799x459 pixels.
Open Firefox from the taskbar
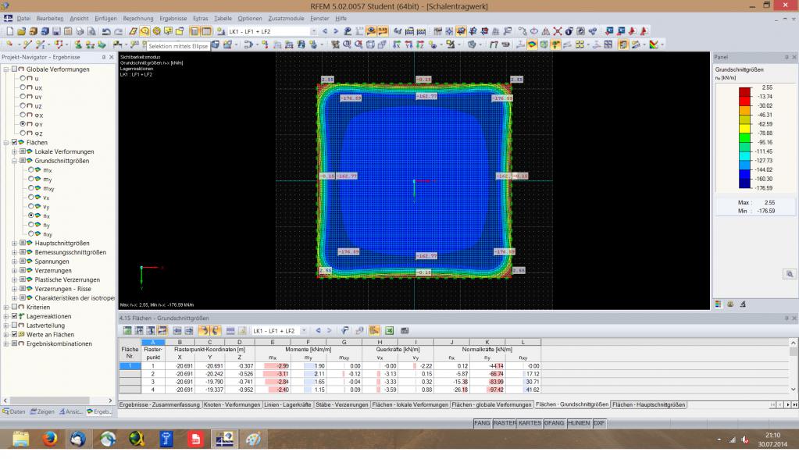[49, 438]
